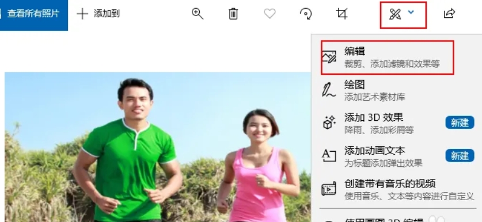482x222 pixels.
Task: Click the video with music film icon
Action: click(x=329, y=189)
